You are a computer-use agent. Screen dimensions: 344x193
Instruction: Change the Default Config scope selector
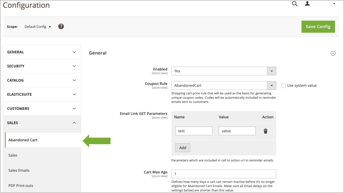(38, 27)
